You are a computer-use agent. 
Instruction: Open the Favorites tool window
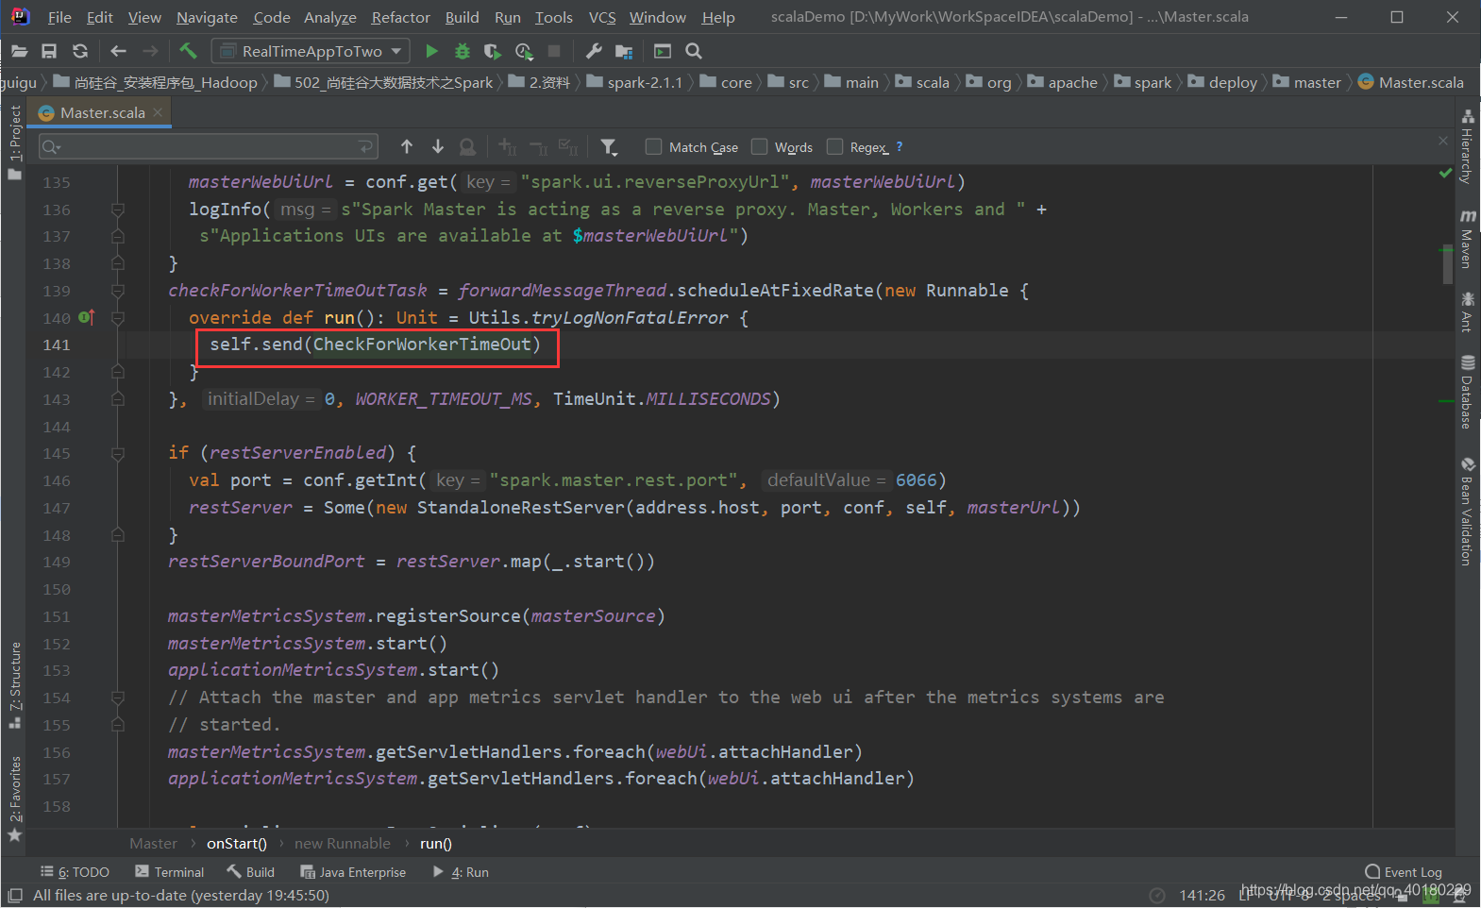pos(14,799)
